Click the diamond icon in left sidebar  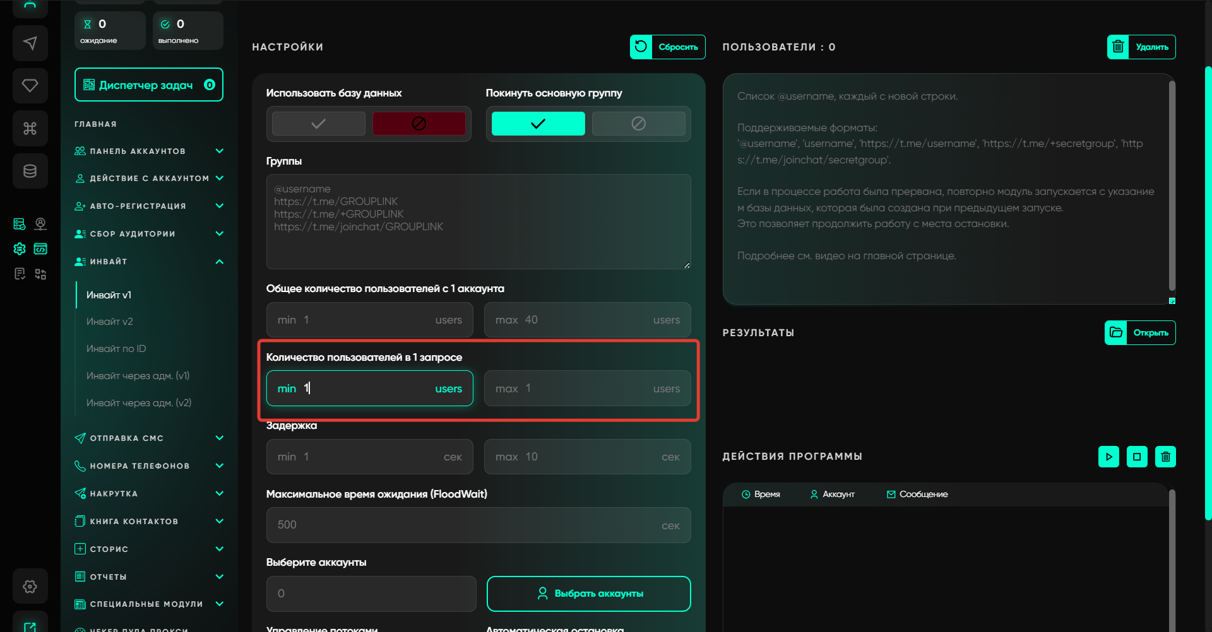pyautogui.click(x=30, y=85)
